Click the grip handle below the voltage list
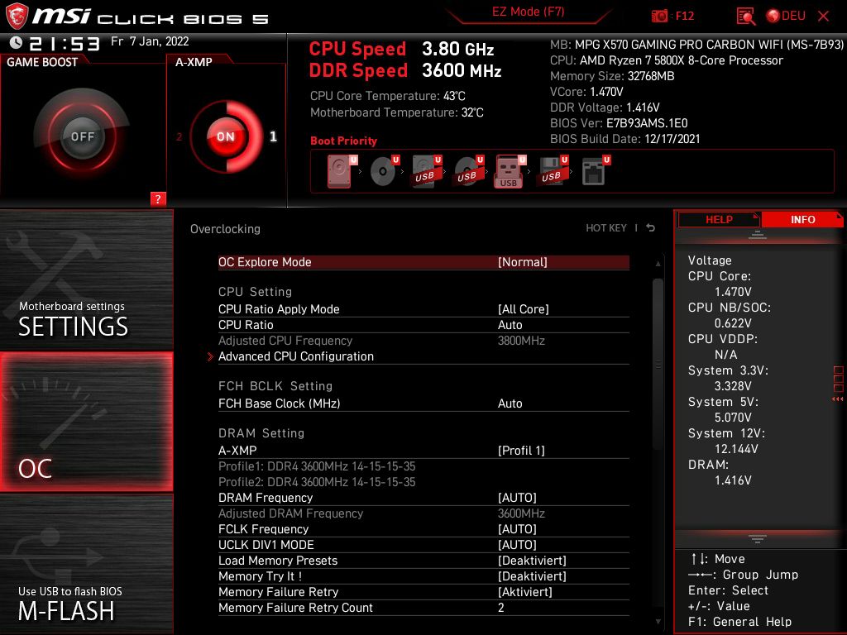Screen dimensions: 847x635 click(x=758, y=539)
